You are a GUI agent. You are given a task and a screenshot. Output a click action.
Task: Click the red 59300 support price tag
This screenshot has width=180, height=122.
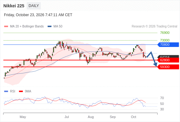pos(168,67)
